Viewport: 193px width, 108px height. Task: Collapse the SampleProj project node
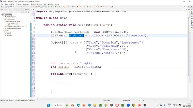[x=1, y=15]
